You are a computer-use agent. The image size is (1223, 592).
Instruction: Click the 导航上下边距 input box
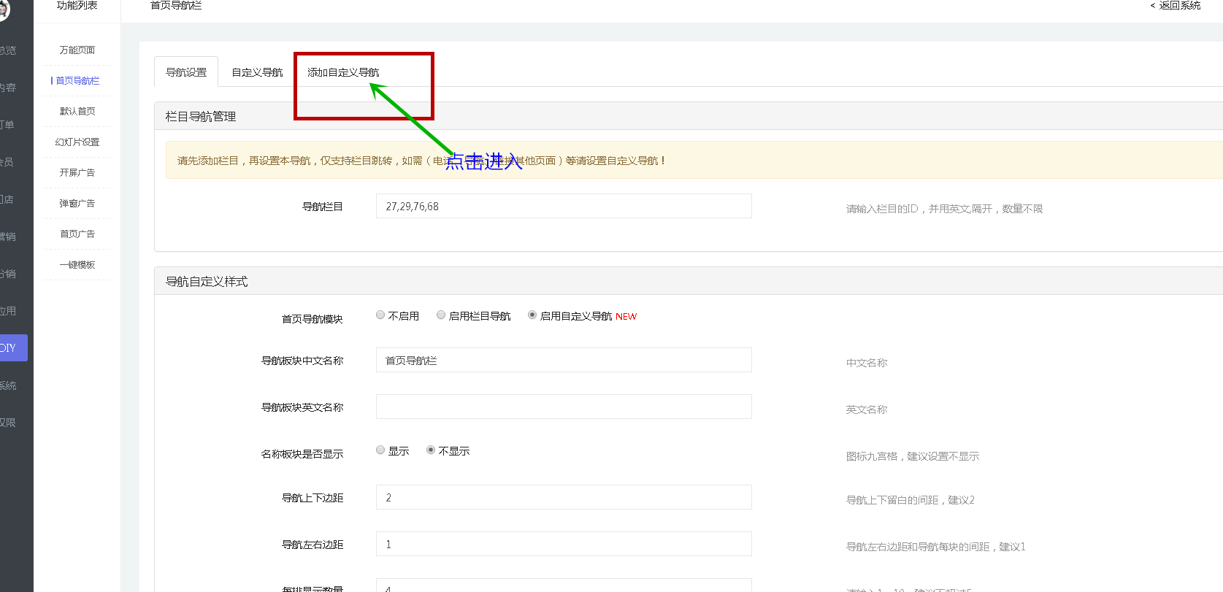[563, 498]
